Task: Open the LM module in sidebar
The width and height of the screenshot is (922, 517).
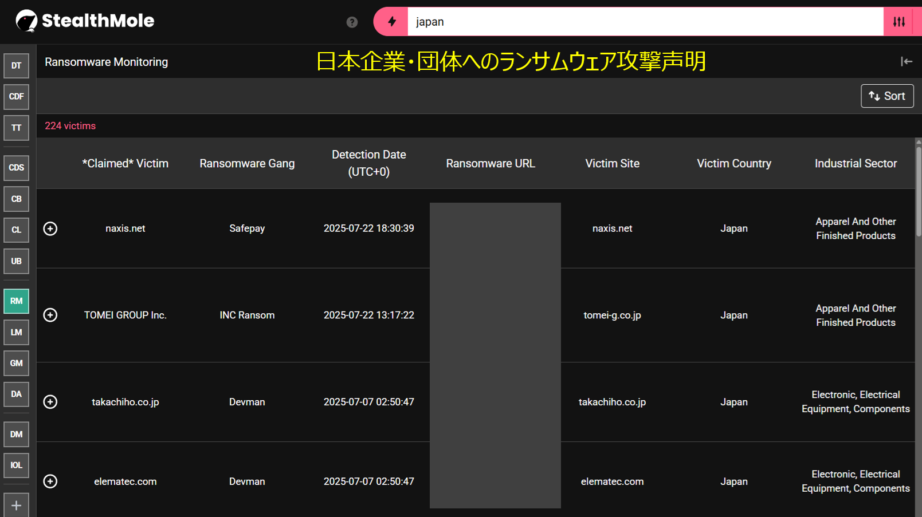Action: pyautogui.click(x=16, y=332)
